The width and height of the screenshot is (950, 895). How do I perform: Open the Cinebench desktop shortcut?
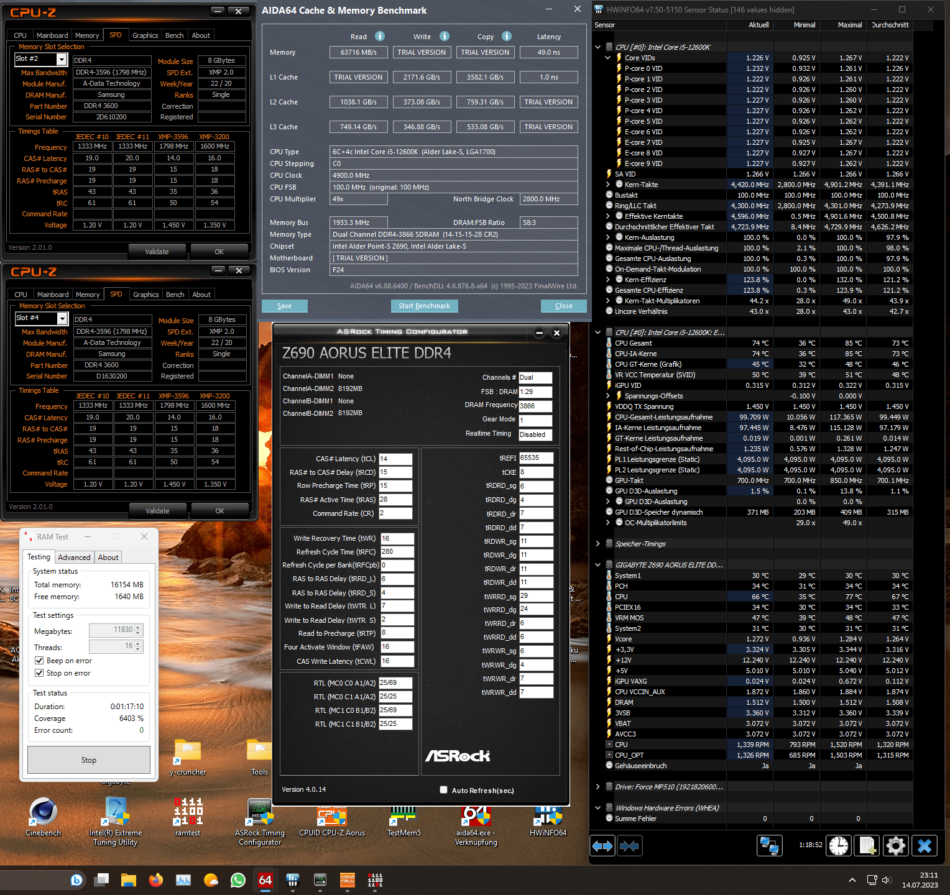(x=44, y=817)
